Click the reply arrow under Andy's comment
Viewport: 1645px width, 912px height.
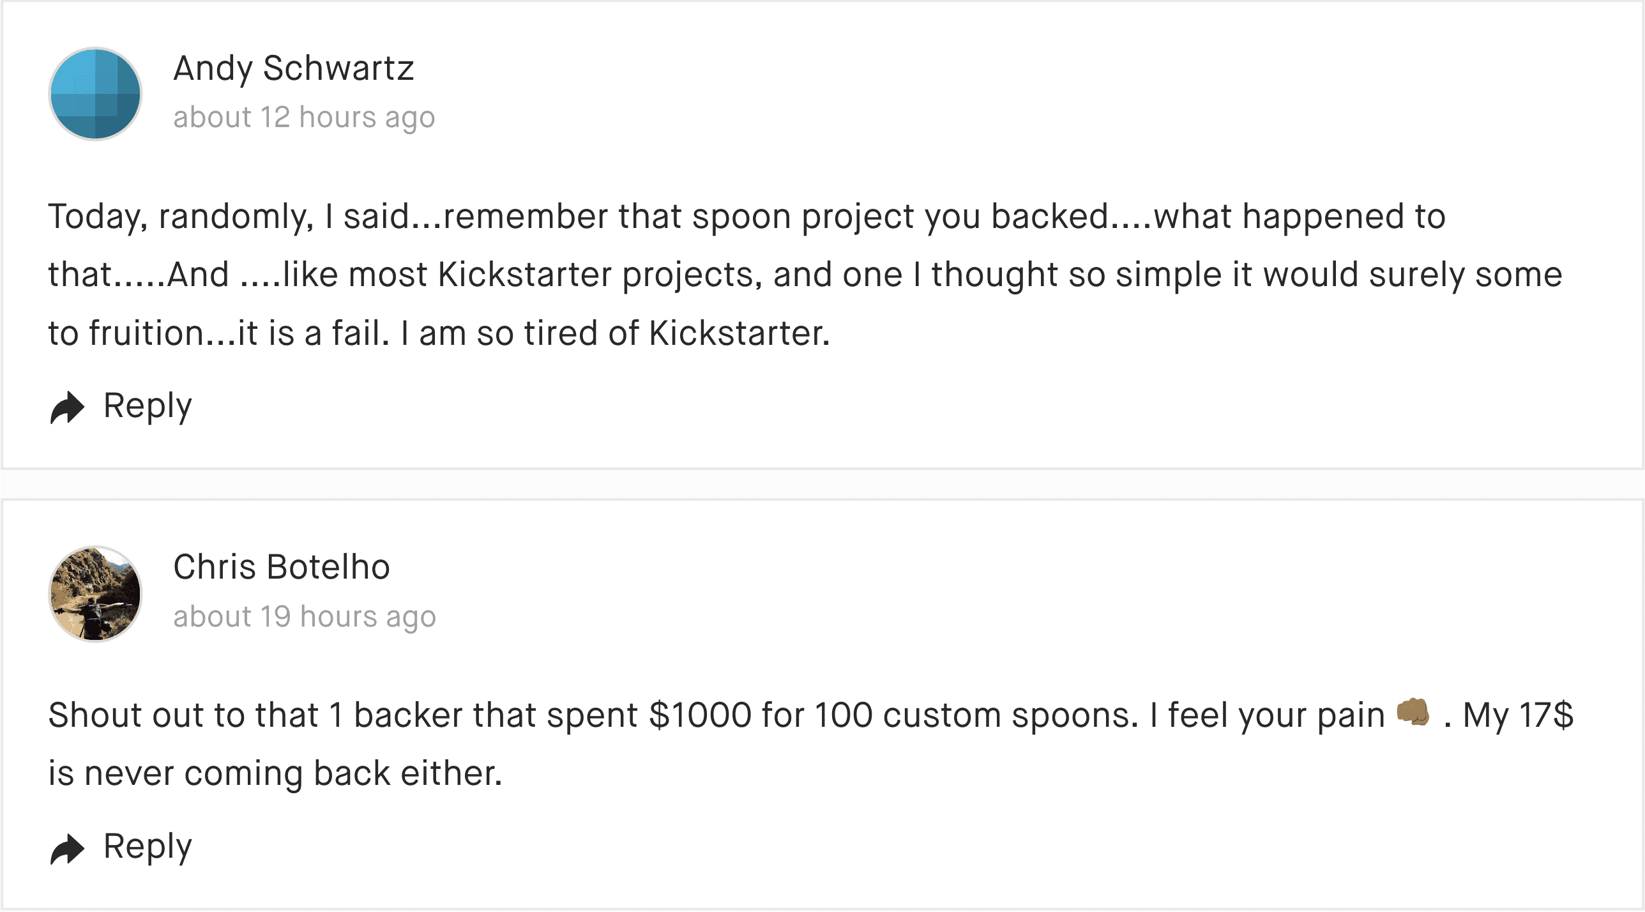(67, 407)
